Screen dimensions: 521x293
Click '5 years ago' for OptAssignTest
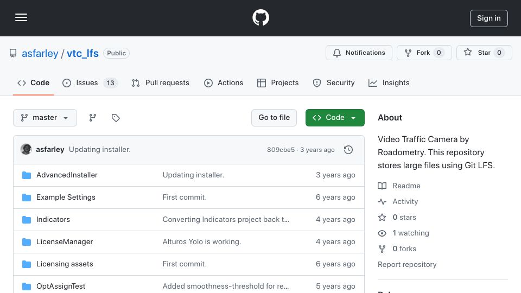click(x=335, y=286)
